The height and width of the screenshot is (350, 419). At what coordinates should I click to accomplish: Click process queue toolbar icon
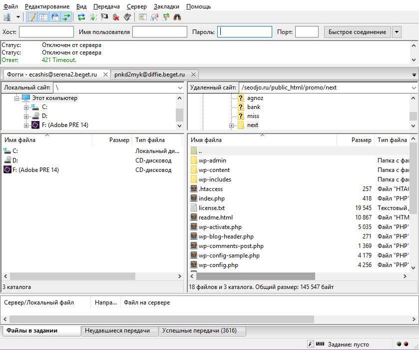pyautogui.click(x=93, y=17)
